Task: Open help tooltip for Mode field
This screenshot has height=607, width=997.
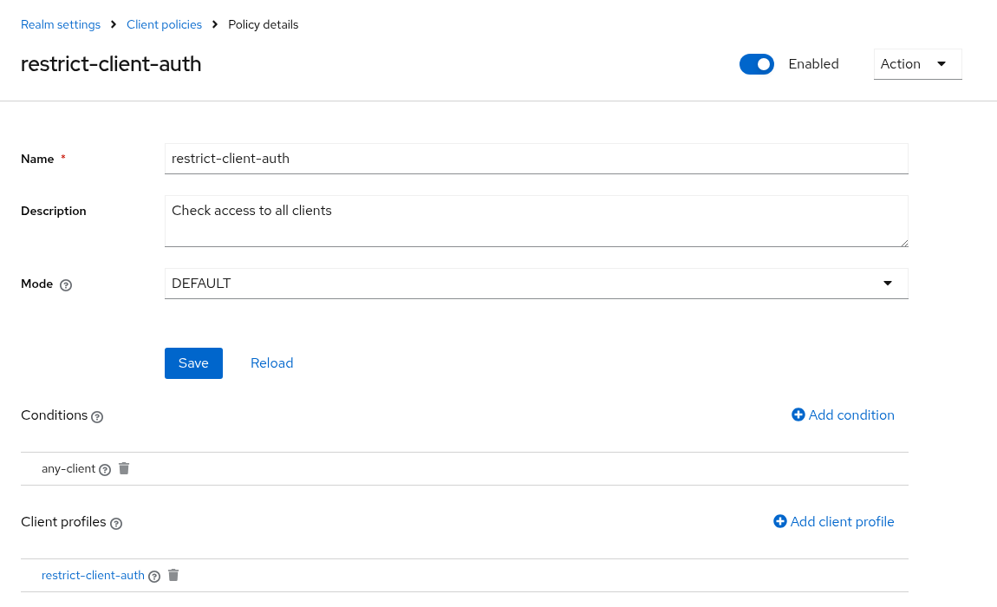Action: pyautogui.click(x=66, y=285)
